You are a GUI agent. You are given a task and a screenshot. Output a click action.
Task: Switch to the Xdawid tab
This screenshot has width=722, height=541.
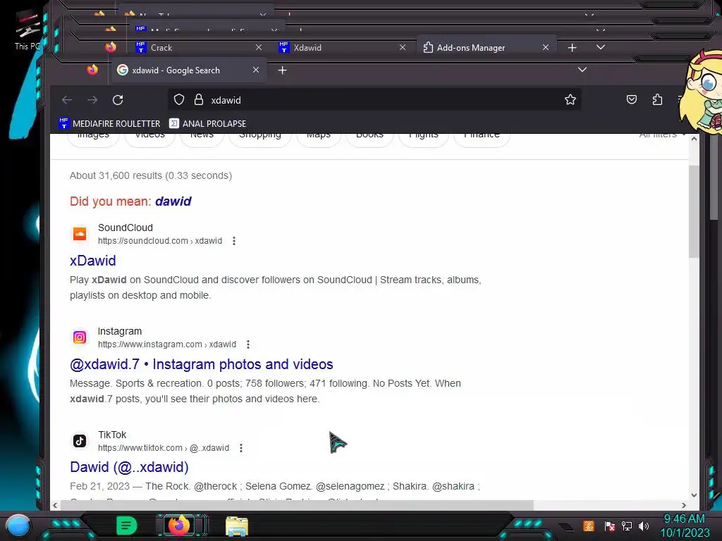341,47
